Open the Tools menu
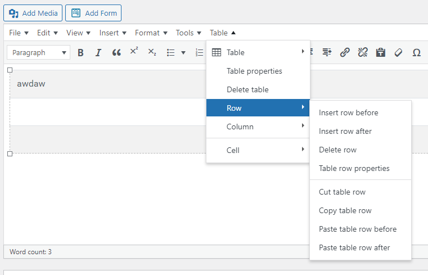 click(188, 33)
